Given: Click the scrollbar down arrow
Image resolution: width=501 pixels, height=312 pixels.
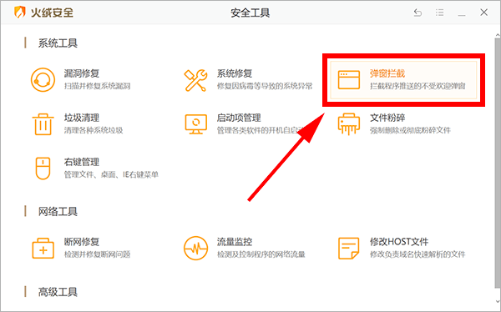Looking at the screenshot, I should pos(498,301).
